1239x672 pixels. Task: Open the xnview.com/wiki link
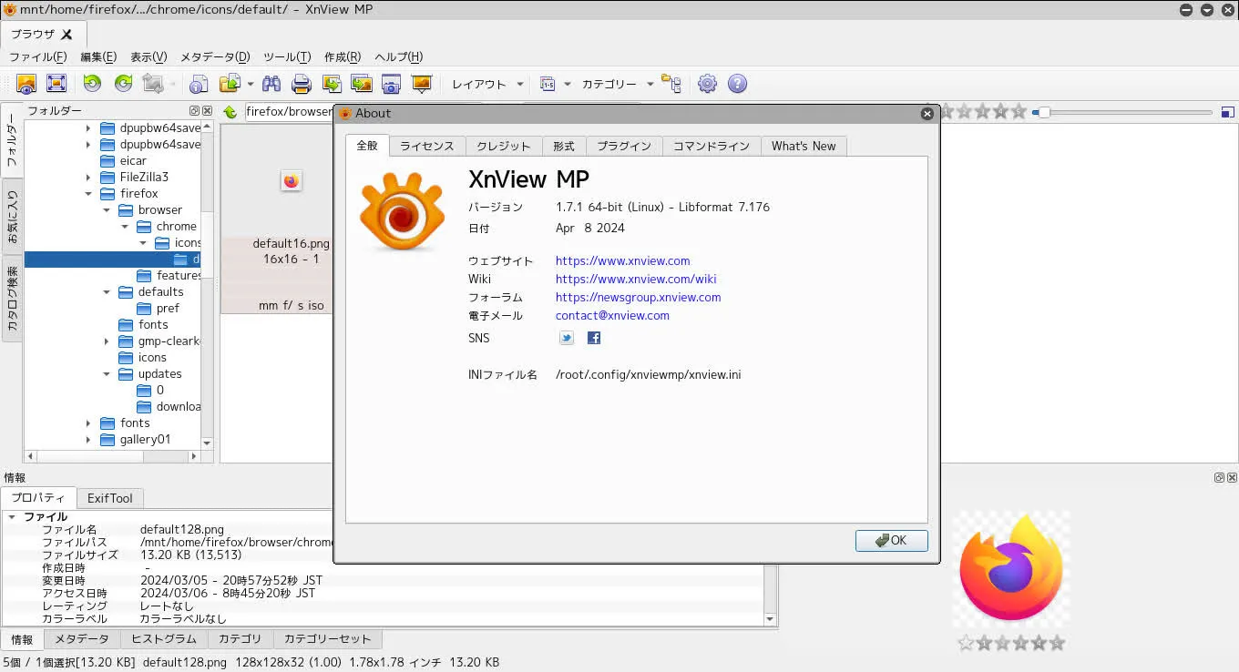636,279
